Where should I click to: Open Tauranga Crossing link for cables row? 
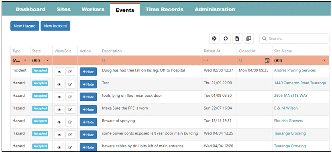coord(290,146)
